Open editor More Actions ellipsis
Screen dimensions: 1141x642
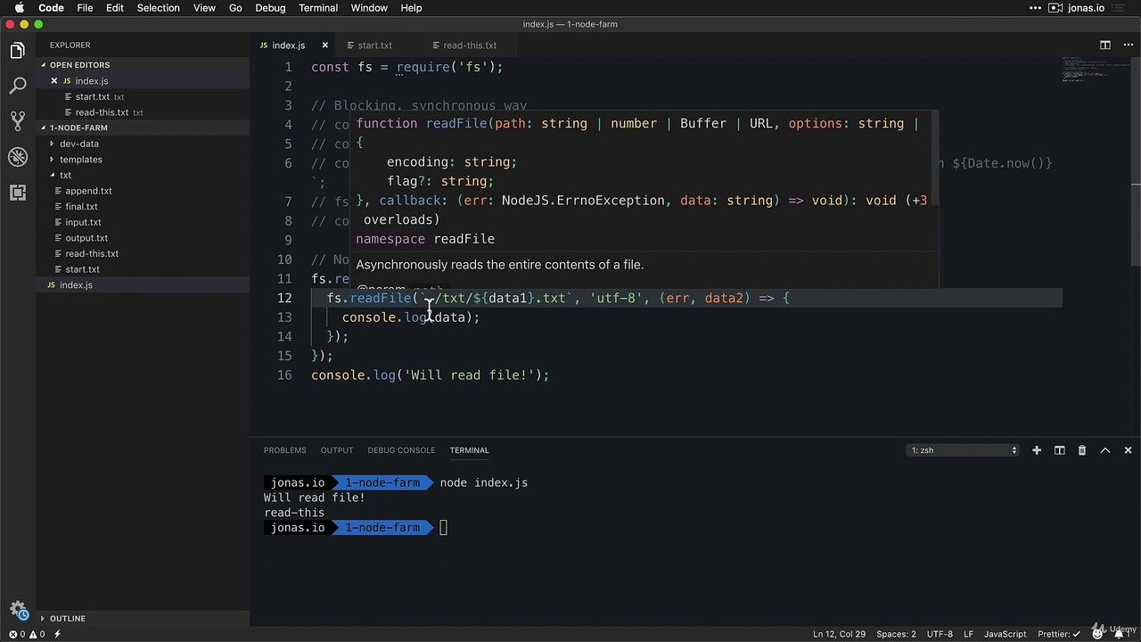click(1127, 45)
